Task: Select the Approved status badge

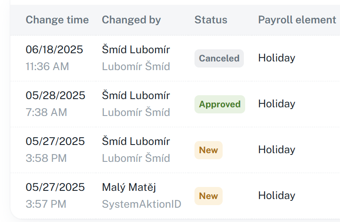Action: (220, 104)
